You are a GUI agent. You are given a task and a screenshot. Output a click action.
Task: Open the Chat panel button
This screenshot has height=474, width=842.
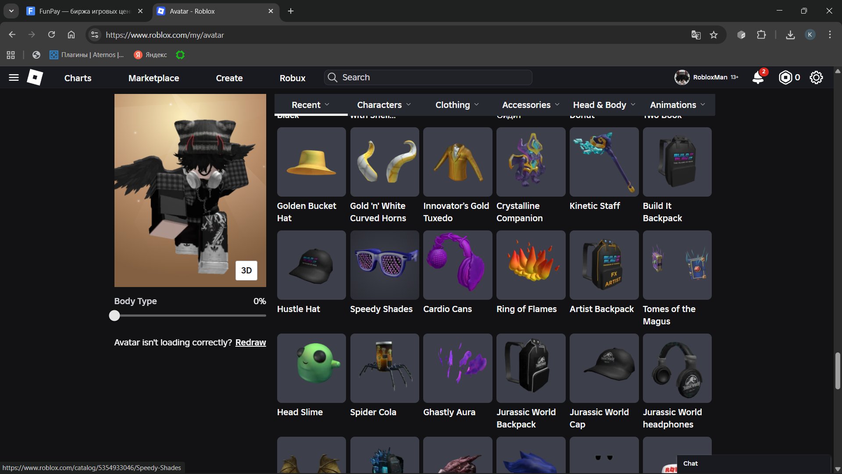point(690,463)
